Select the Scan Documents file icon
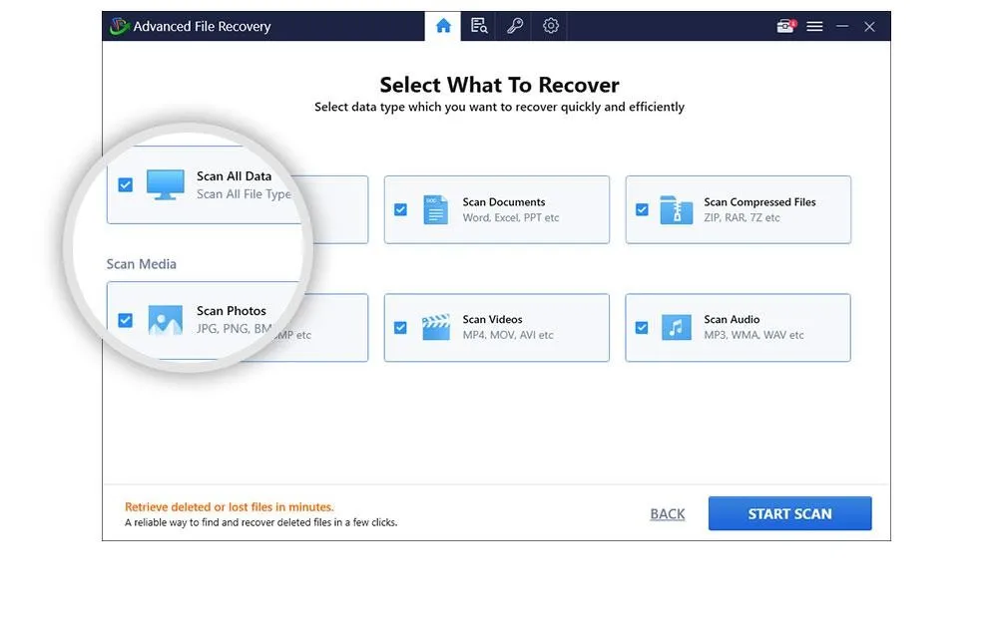The width and height of the screenshot is (994, 618). (435, 209)
